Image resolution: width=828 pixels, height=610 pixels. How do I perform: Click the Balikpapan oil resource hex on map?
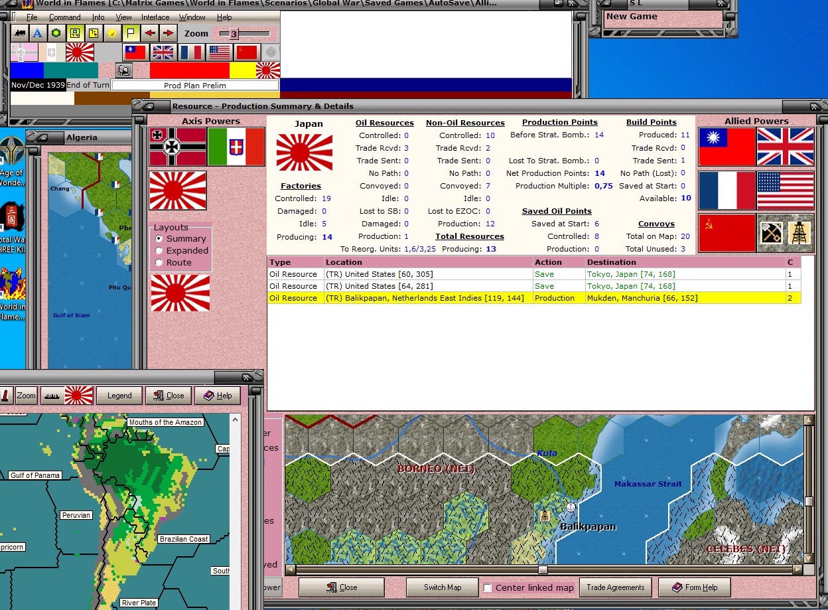545,515
